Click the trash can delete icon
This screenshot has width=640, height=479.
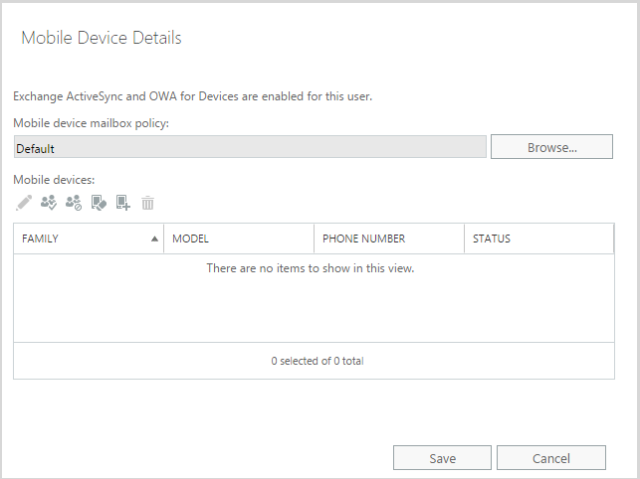tap(147, 203)
